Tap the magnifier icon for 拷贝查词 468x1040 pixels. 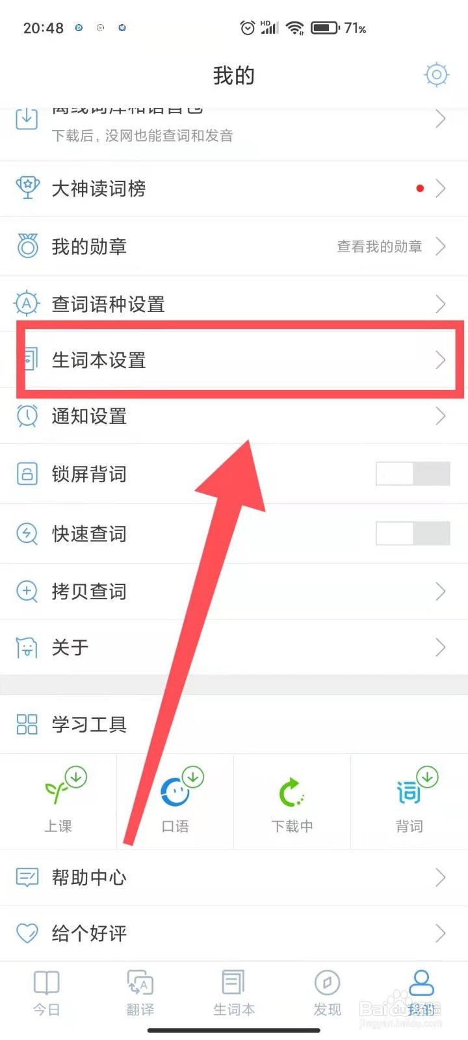pos(27,591)
